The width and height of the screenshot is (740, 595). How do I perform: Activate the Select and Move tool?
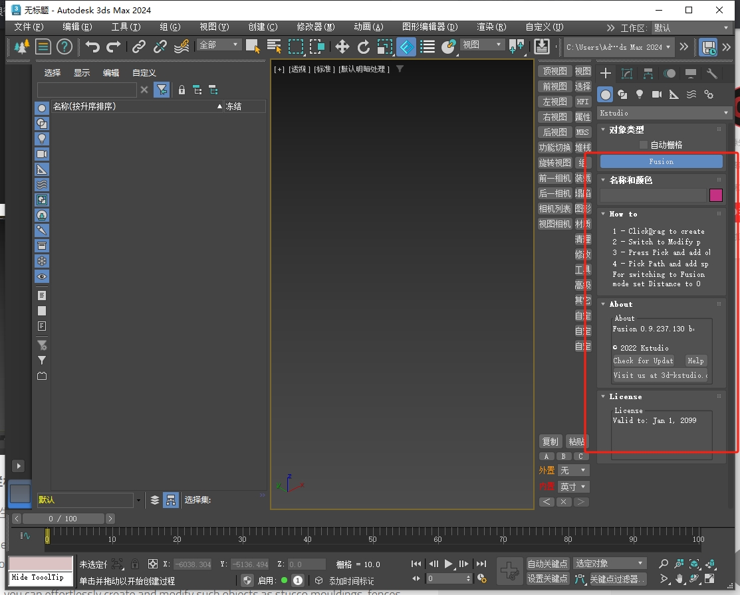342,46
